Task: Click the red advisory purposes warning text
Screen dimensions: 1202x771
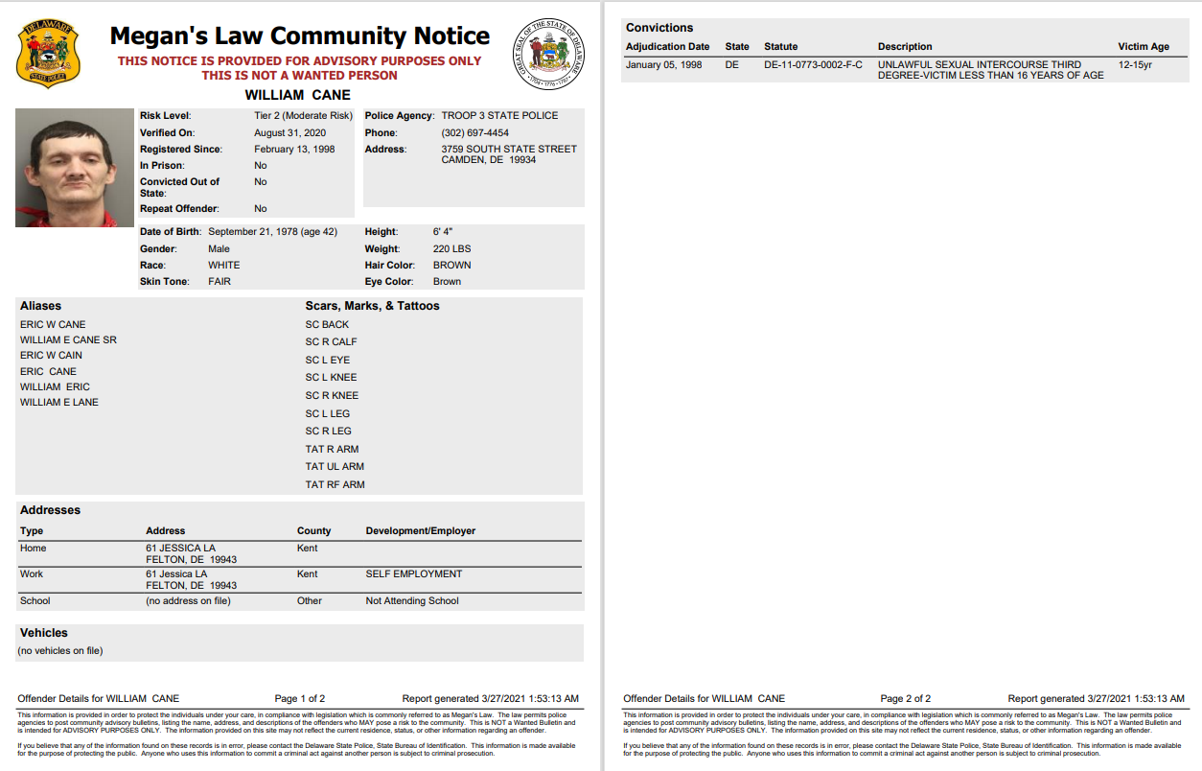Action: 299,68
